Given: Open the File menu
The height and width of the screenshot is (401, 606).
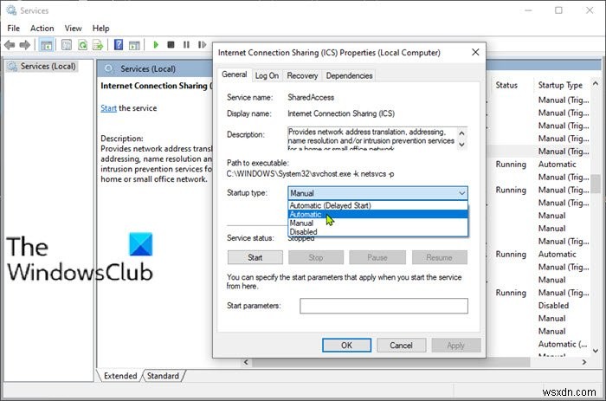Looking at the screenshot, I should (x=14, y=29).
